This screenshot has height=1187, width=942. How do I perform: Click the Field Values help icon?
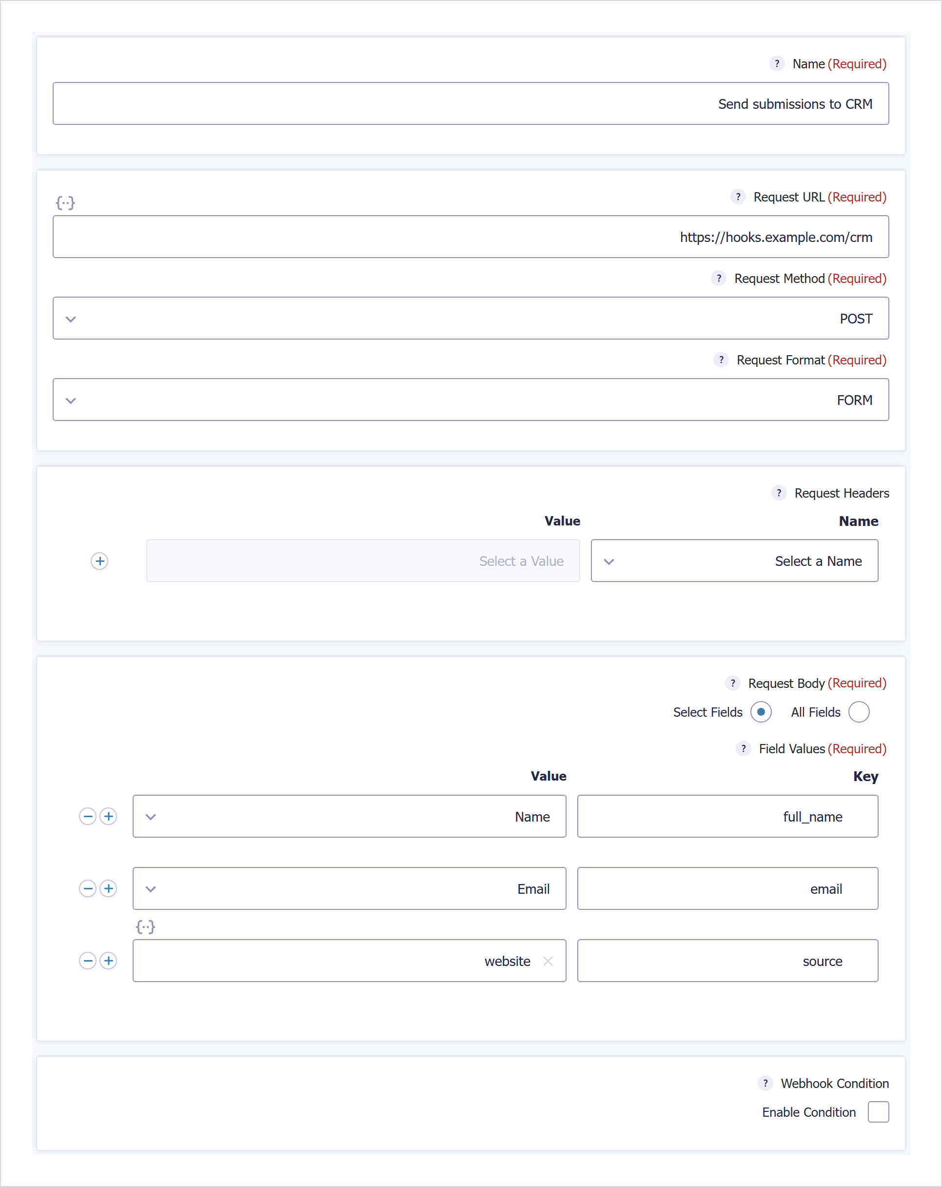click(x=744, y=749)
